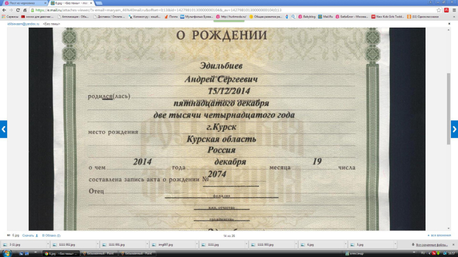Go to the previous attachment image
Screen dimensions: 458x257
tap(3, 129)
